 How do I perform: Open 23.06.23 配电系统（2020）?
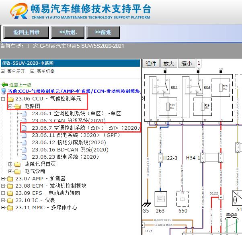point(66,157)
